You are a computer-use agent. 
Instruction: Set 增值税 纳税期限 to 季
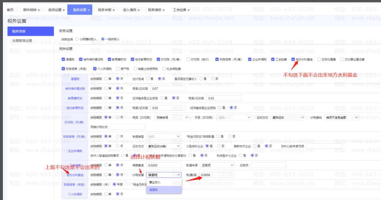106,79
